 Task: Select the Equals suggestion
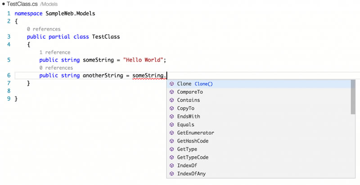185,125
